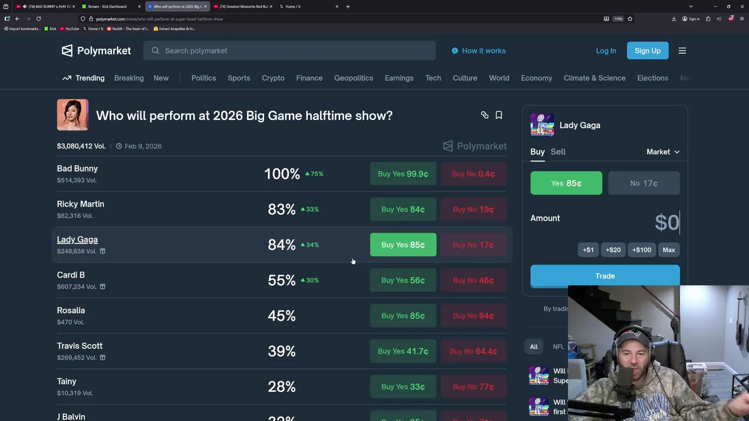Screen dimensions: 749x421
Task: Select the Yes 85¢ option in trade panel
Action: [x=566, y=183]
